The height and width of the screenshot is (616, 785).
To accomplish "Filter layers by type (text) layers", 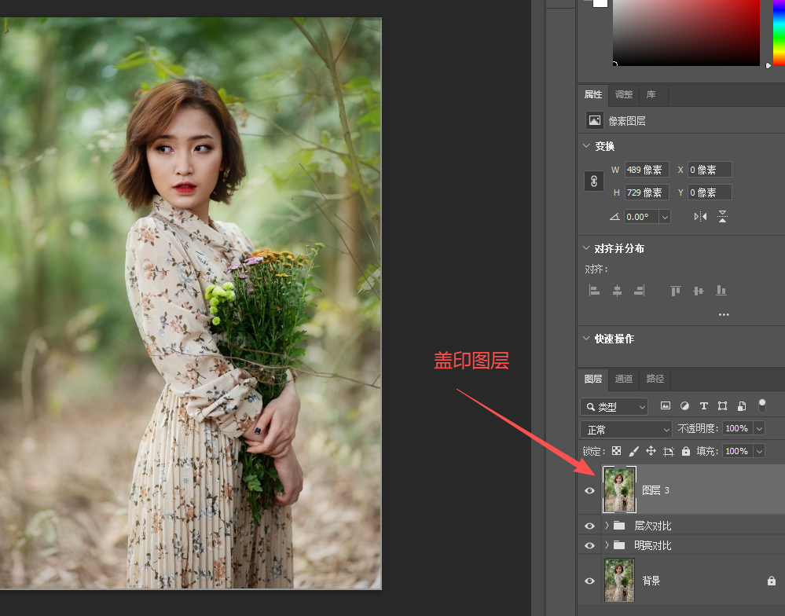I will point(703,406).
